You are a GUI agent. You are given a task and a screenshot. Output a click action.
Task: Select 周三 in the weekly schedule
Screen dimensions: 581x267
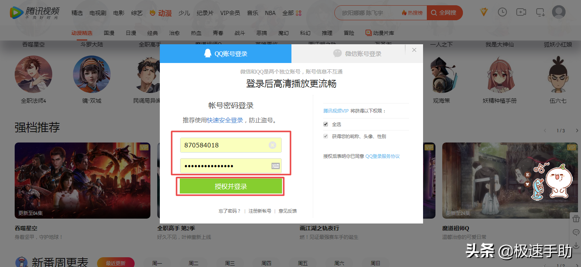[x=230, y=263]
